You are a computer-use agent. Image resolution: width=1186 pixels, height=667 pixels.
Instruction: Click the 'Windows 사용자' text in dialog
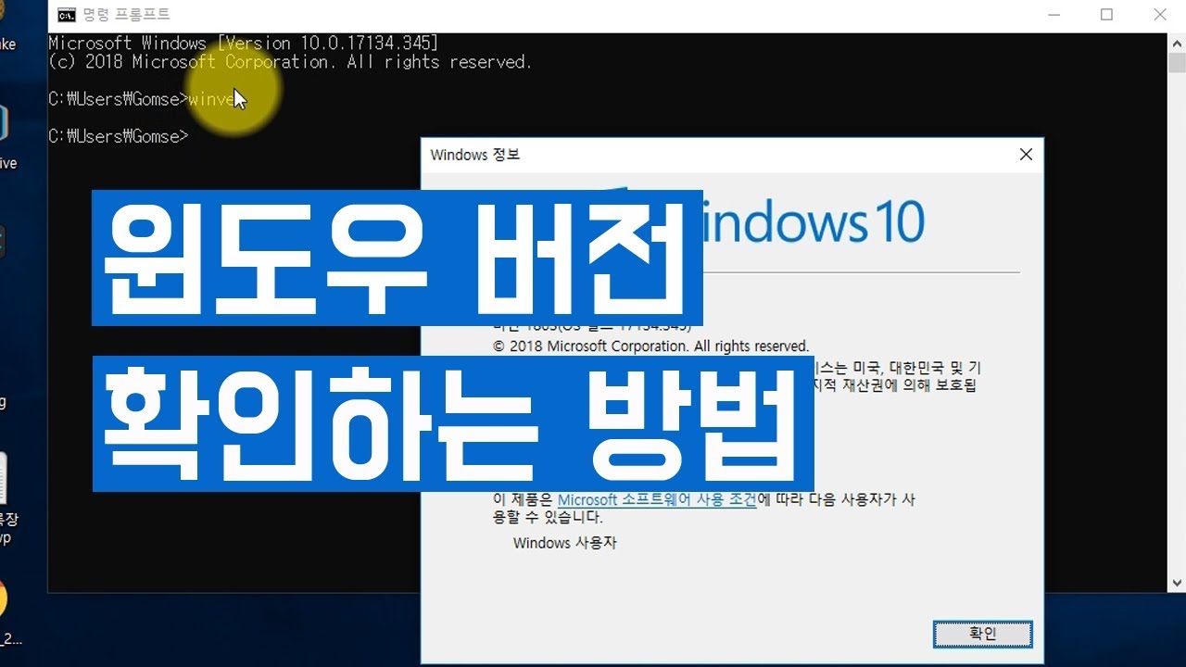(x=565, y=543)
